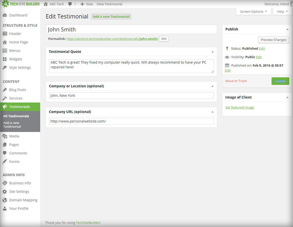The width and height of the screenshot is (293, 227).
Task: Open the Screen Options dropdown
Action: point(253,11)
